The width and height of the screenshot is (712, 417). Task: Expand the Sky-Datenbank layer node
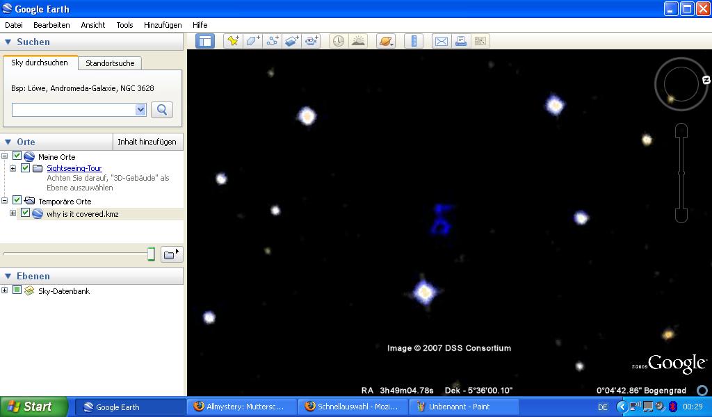[5, 291]
